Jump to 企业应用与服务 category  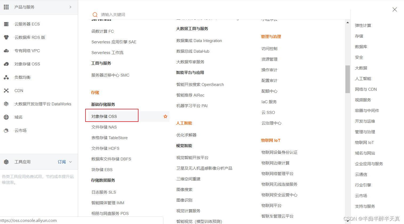tap(369, 164)
